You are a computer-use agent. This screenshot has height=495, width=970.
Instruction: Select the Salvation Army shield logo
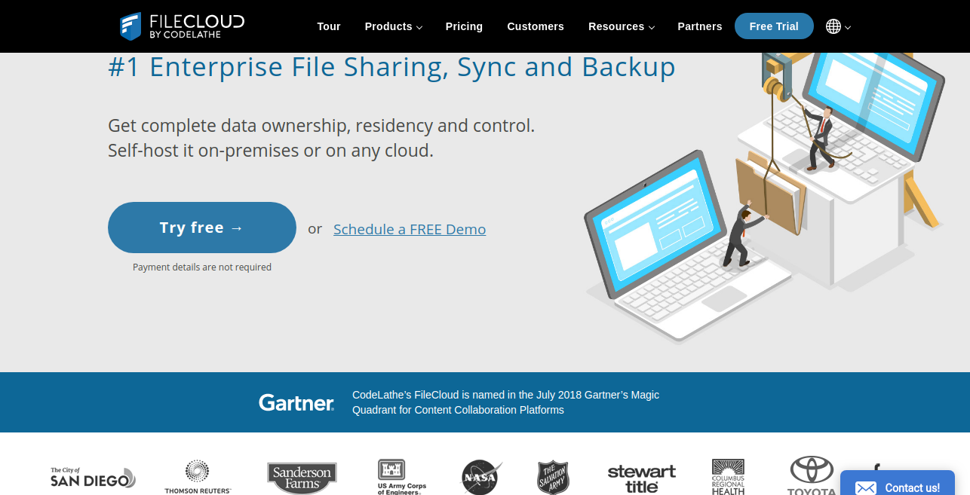[x=553, y=476]
